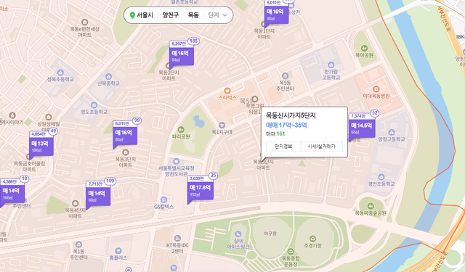Screen dimensions: 465x272
Task: Select the 매 16억 84㎡ price marker
Action: 182,56
